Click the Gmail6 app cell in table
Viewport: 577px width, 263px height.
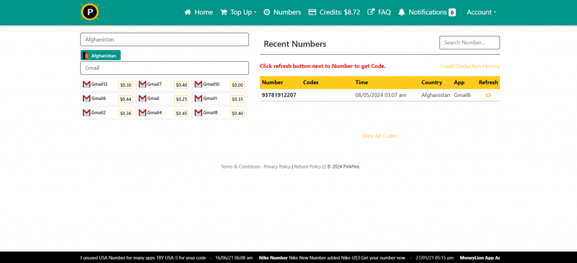(462, 95)
